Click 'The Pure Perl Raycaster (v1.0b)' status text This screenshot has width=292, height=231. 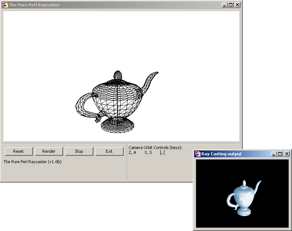[32, 162]
